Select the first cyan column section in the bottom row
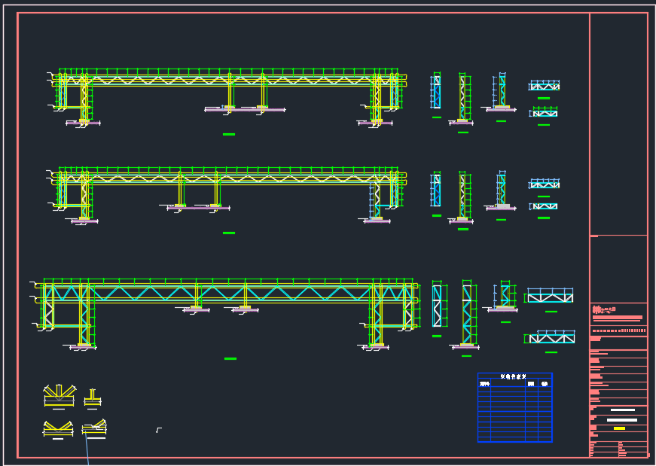The image size is (656, 466). [439, 303]
